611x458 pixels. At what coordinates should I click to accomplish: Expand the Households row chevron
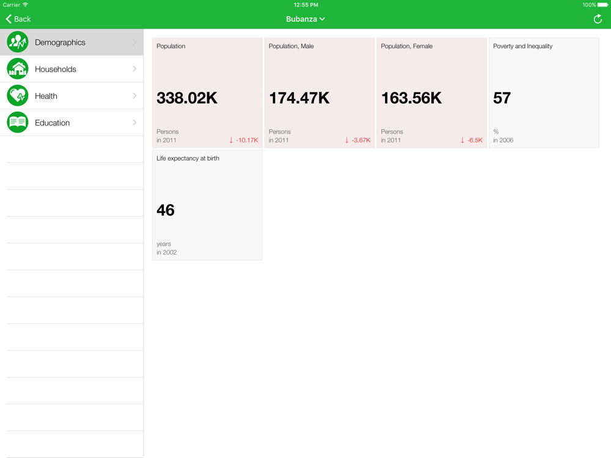pyautogui.click(x=134, y=69)
